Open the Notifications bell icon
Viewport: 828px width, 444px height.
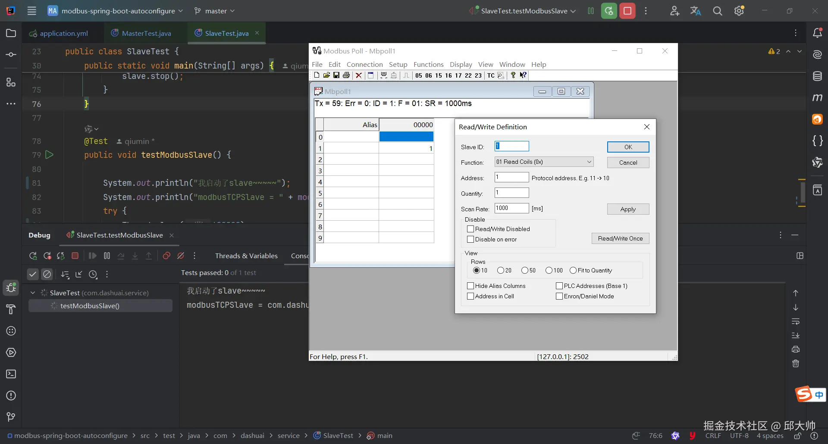pyautogui.click(x=817, y=33)
